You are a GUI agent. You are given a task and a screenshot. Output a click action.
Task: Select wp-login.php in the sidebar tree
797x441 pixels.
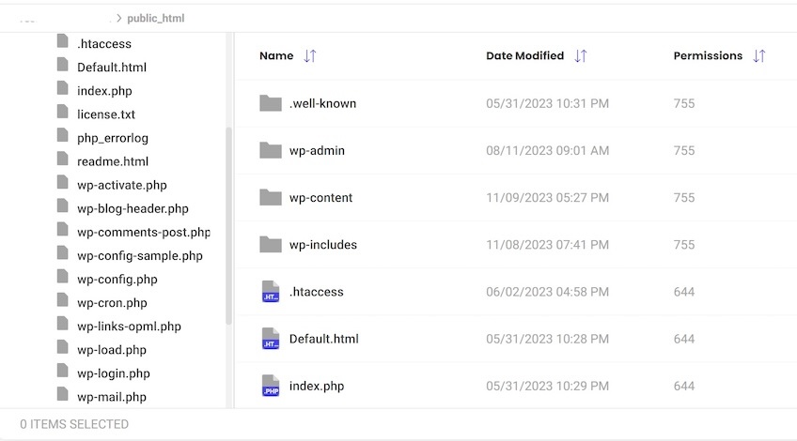(114, 373)
